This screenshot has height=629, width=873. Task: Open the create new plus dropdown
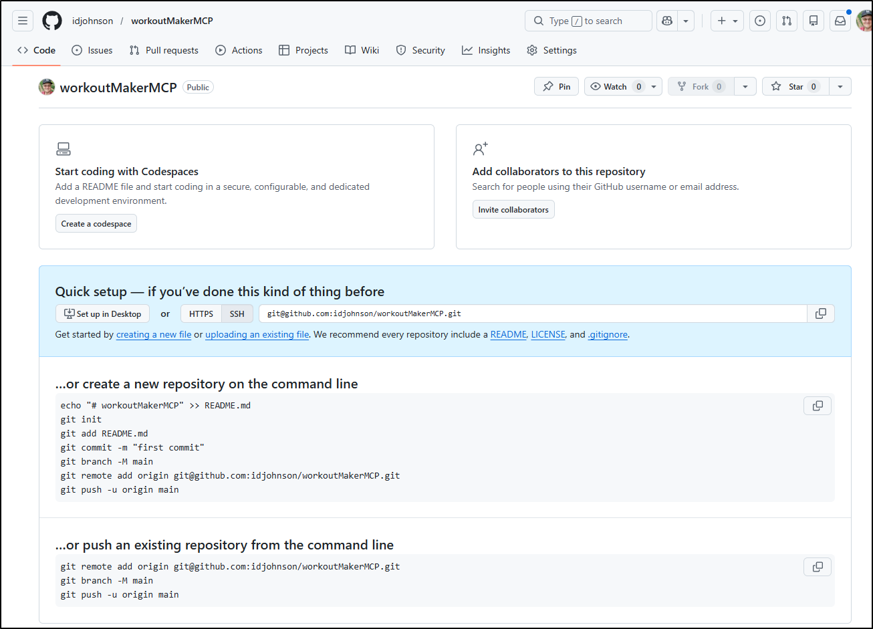pyautogui.click(x=727, y=21)
